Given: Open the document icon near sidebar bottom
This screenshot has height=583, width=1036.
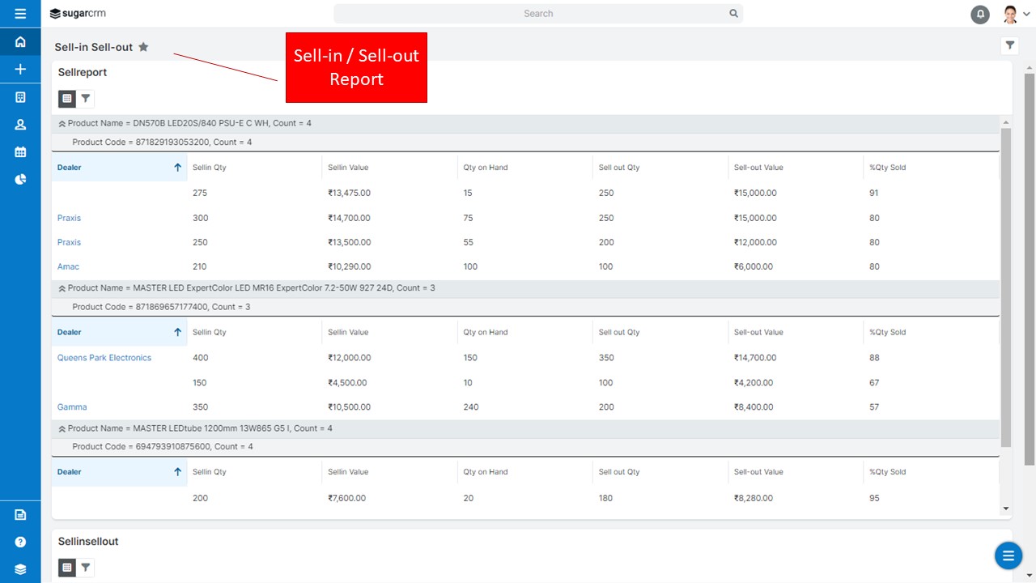Looking at the screenshot, I should point(20,515).
